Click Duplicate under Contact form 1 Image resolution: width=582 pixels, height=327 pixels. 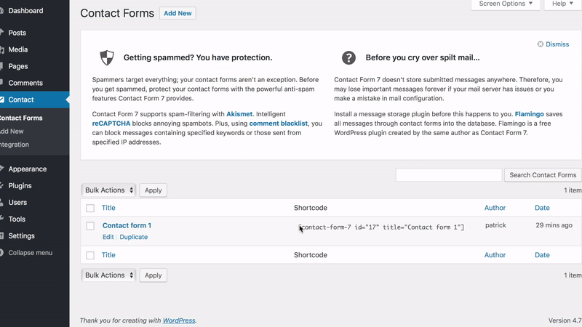click(x=134, y=237)
